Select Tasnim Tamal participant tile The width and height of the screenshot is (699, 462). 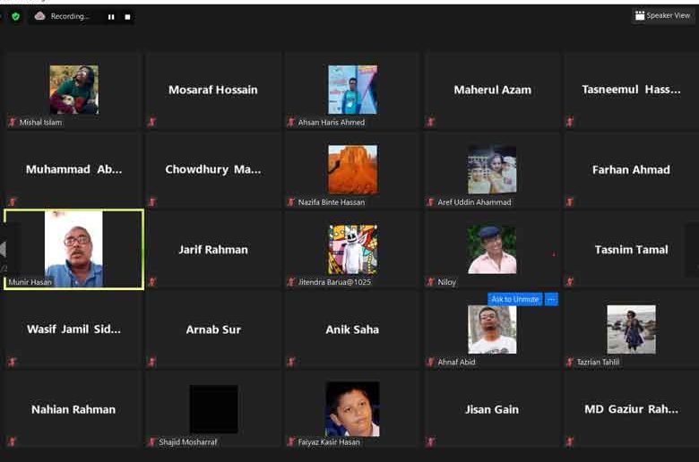coord(631,250)
